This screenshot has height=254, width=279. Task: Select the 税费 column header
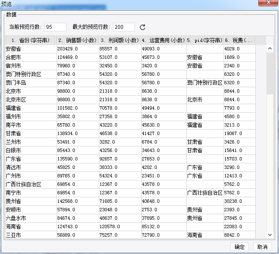[x=240, y=40]
